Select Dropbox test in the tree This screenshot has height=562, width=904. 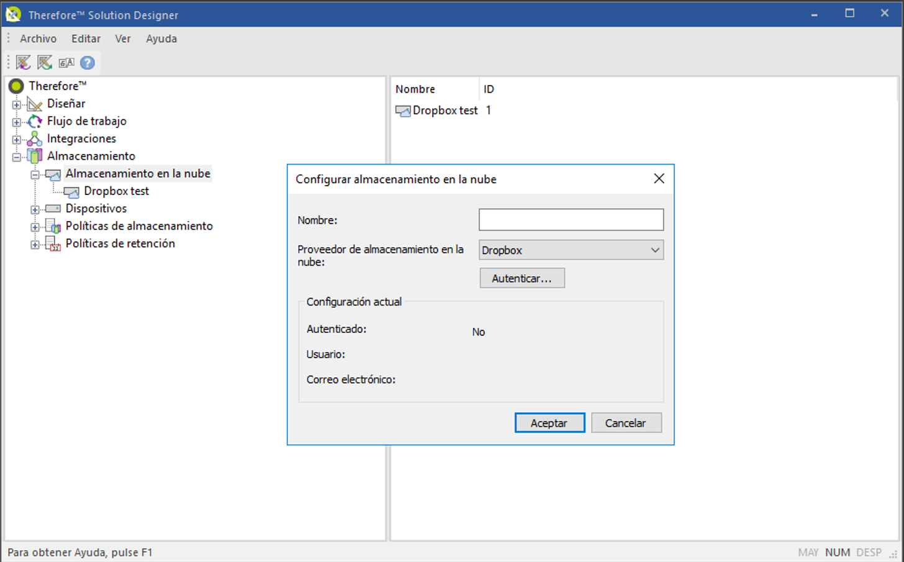point(117,191)
